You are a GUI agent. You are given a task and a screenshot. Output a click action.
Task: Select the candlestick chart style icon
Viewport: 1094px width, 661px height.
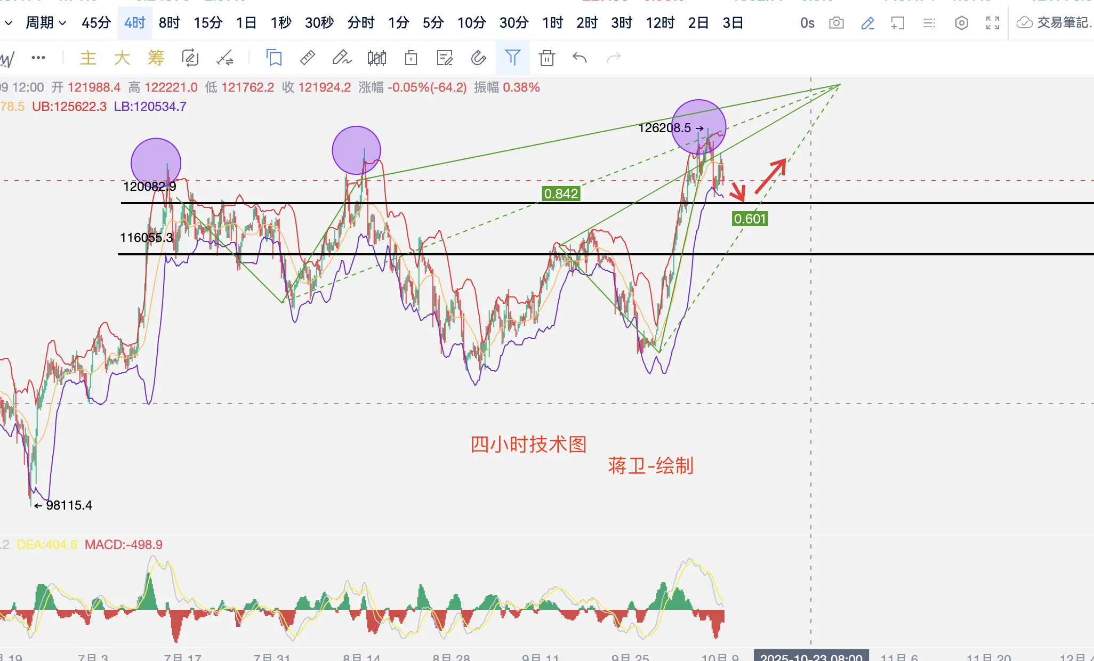(x=376, y=58)
